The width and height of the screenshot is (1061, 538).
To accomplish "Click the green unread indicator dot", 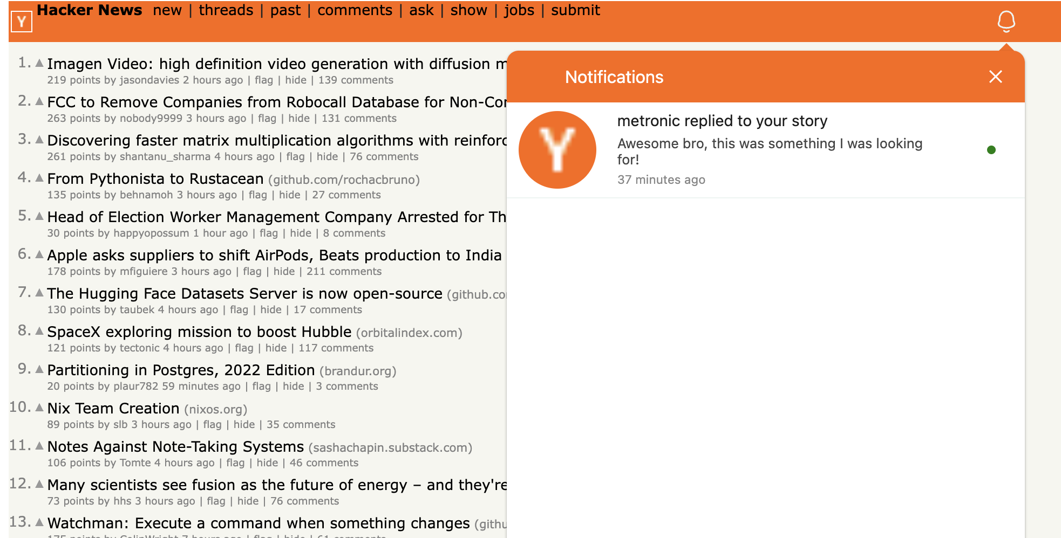I will [x=991, y=150].
